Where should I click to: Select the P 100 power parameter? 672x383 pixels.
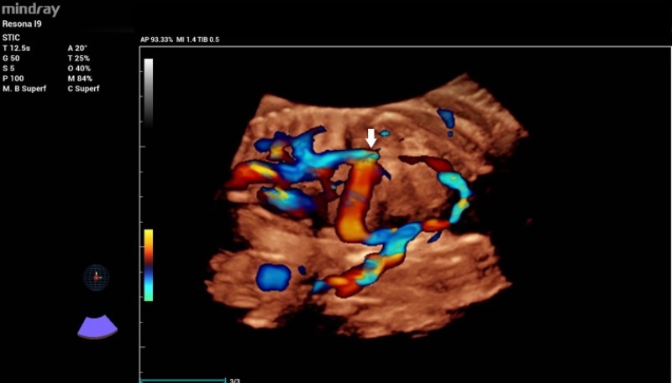pyautogui.click(x=15, y=78)
